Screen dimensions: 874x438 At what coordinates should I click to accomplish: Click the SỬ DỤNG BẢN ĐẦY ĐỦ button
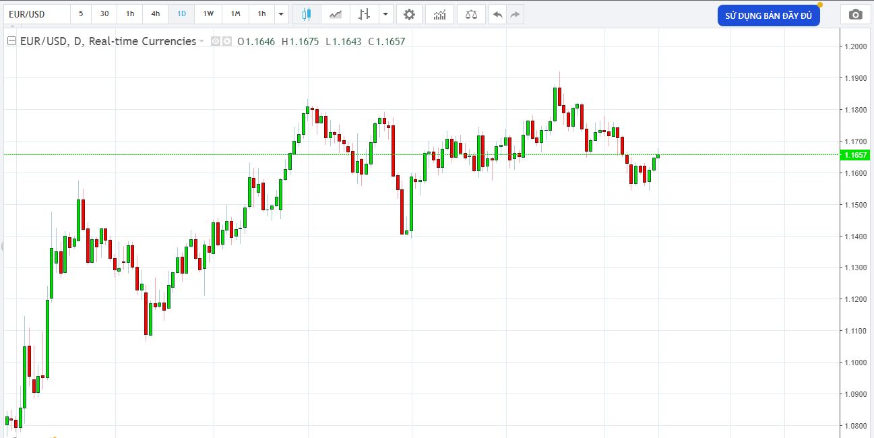click(768, 15)
